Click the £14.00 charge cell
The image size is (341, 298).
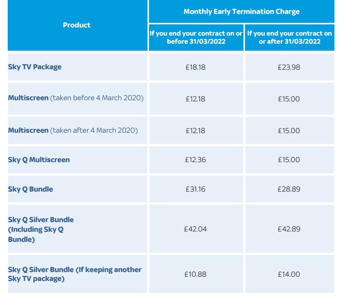pos(289,274)
